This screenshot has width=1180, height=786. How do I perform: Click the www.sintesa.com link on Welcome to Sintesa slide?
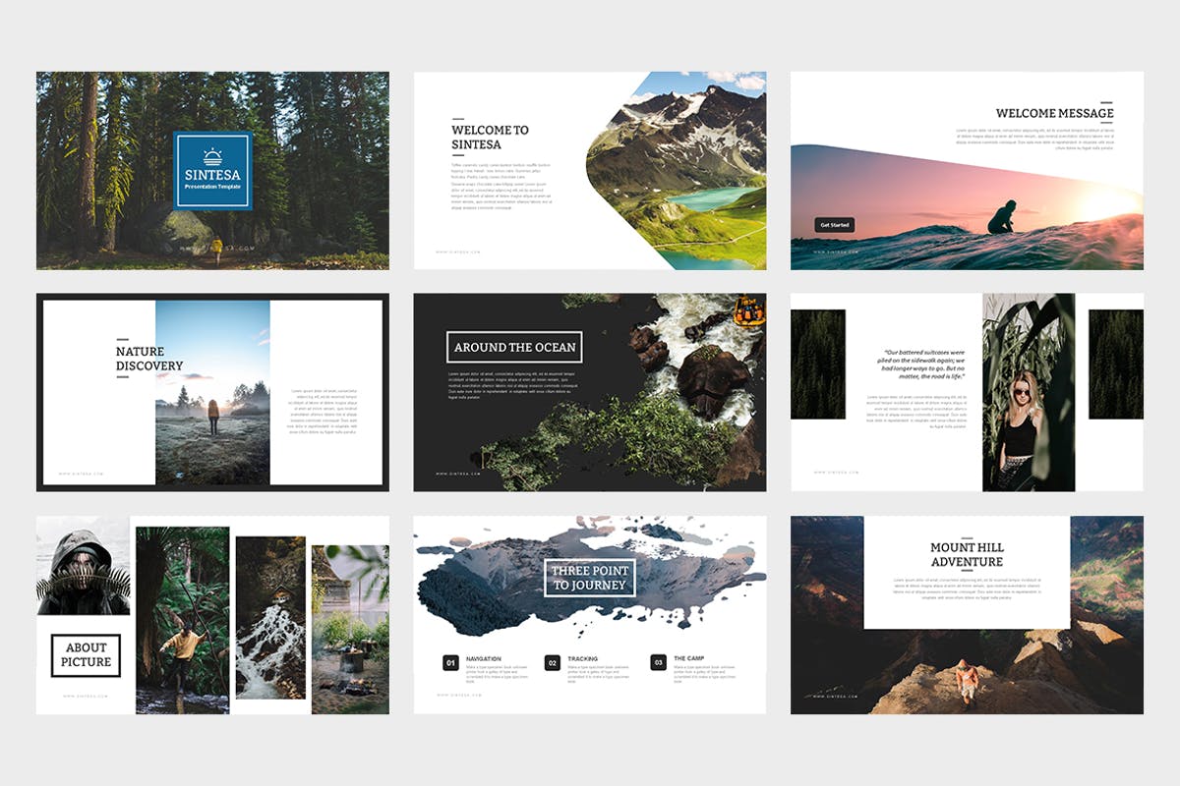459,252
